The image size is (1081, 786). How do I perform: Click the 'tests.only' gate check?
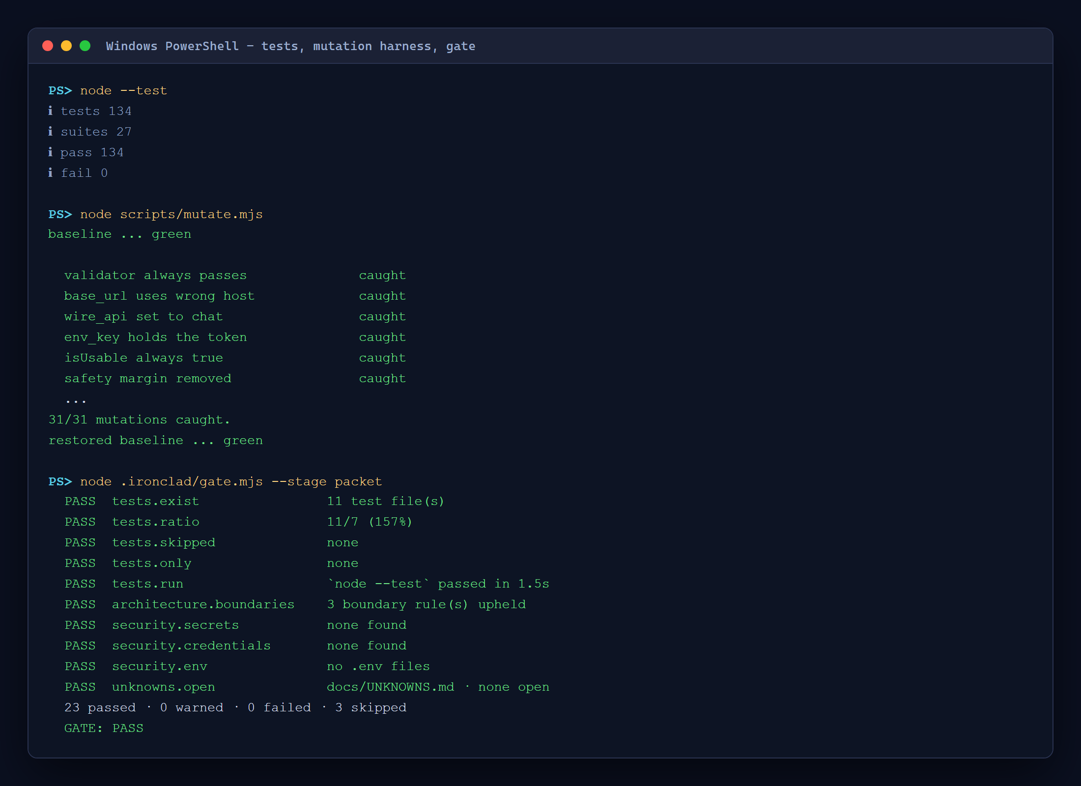tap(151, 563)
